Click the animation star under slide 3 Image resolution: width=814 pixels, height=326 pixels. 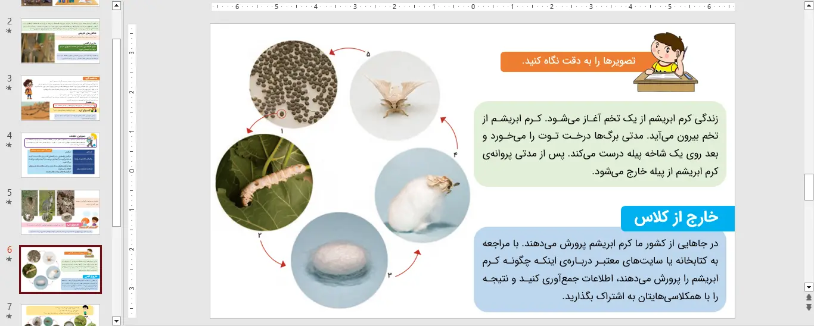tap(9, 88)
